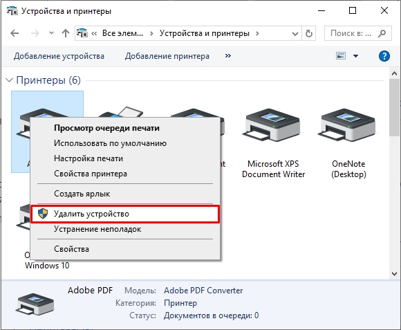Close the Устройства и принтеры window
Image resolution: width=401 pixels, height=330 pixels.
point(384,11)
